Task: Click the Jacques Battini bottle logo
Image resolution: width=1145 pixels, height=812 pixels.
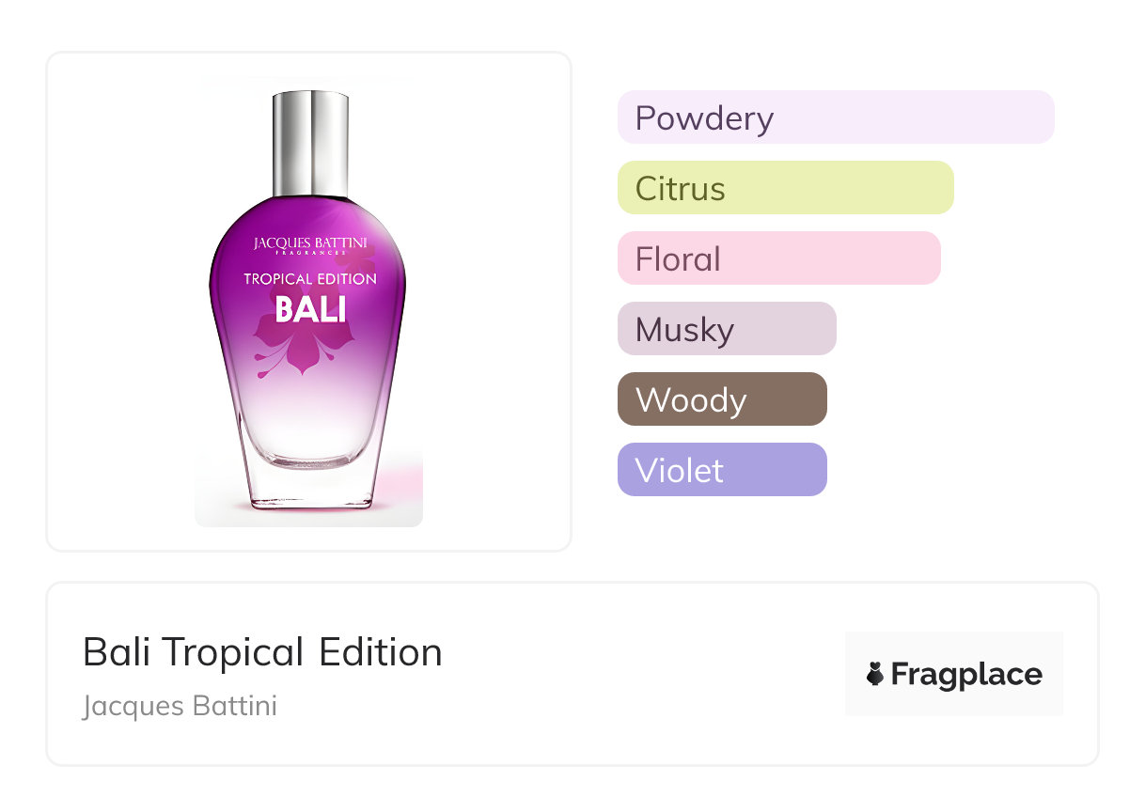Action: click(310, 245)
